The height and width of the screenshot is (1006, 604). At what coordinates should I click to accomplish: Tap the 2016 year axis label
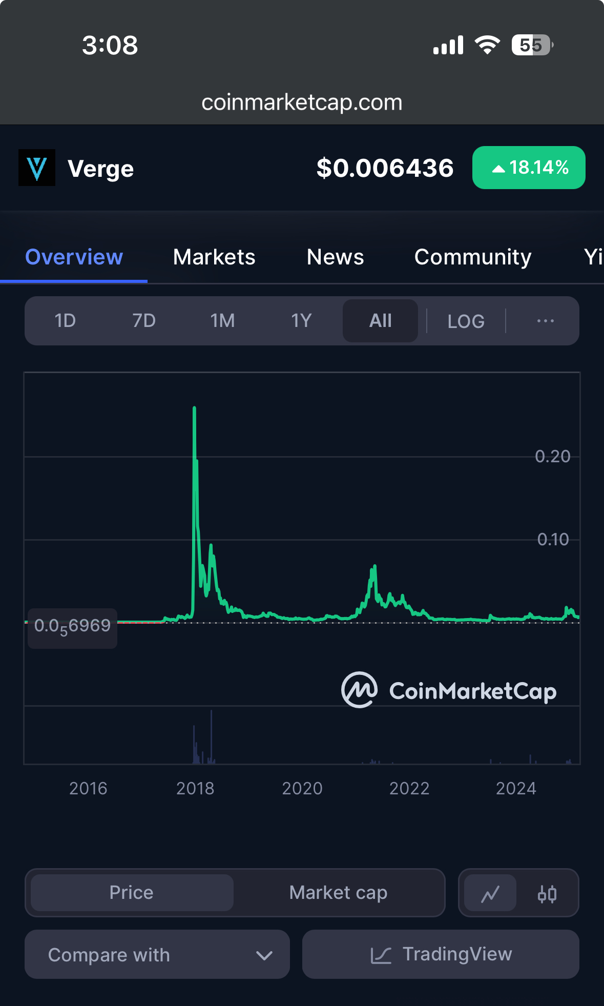click(x=88, y=788)
